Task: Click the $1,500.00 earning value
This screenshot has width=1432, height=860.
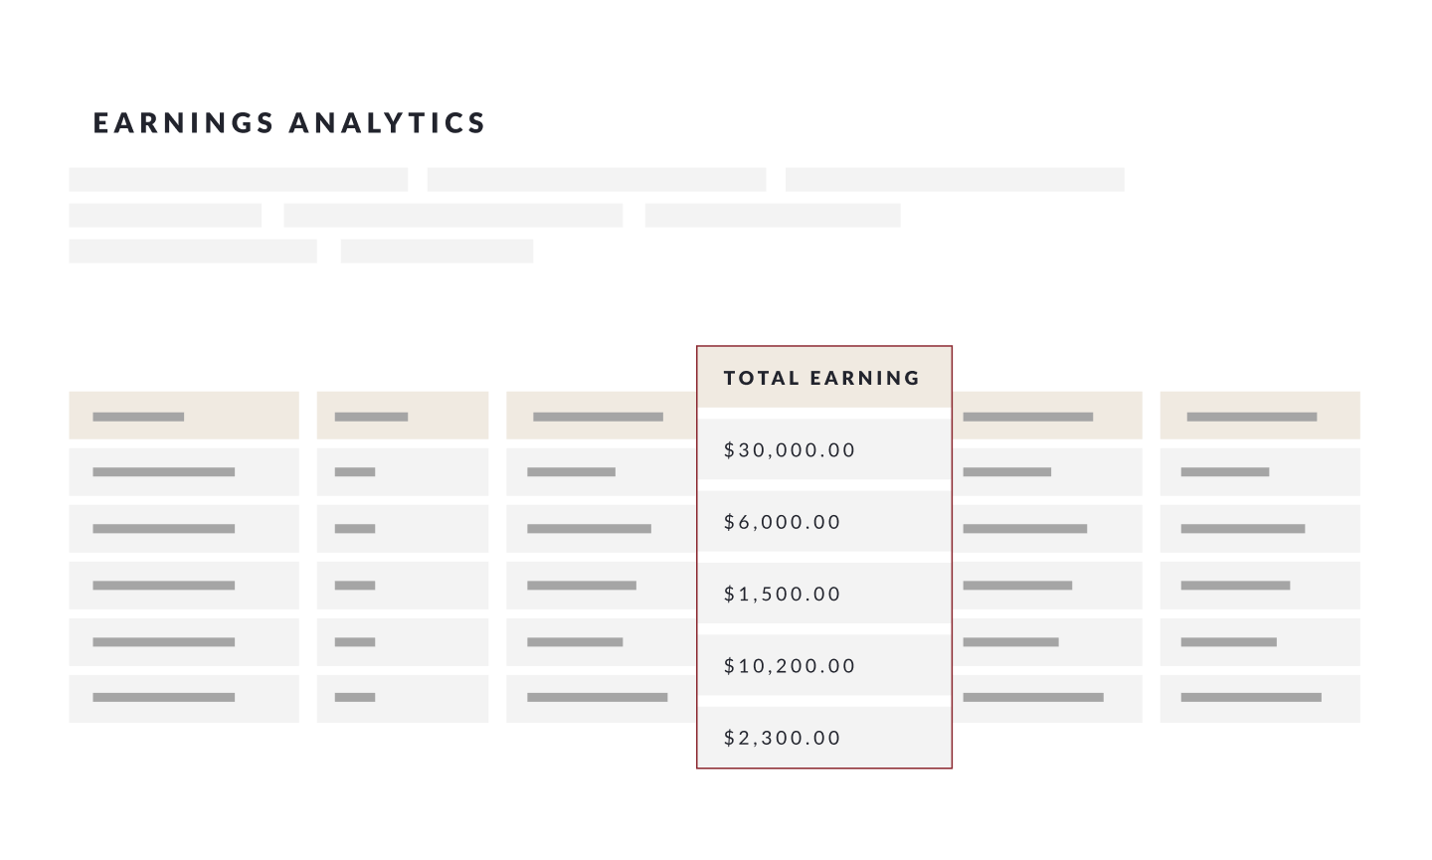Action: (x=783, y=595)
